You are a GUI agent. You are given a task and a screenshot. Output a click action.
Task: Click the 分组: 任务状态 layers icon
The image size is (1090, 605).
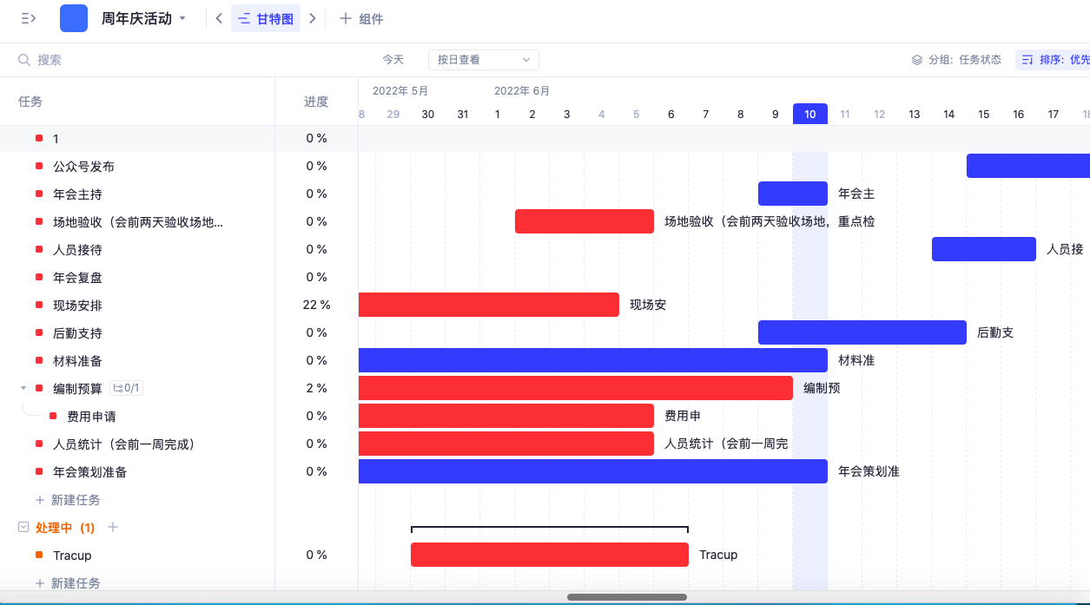[915, 59]
